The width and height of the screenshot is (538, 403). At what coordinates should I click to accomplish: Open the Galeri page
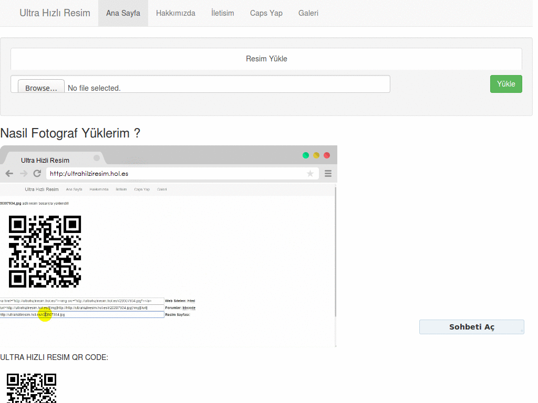click(308, 13)
